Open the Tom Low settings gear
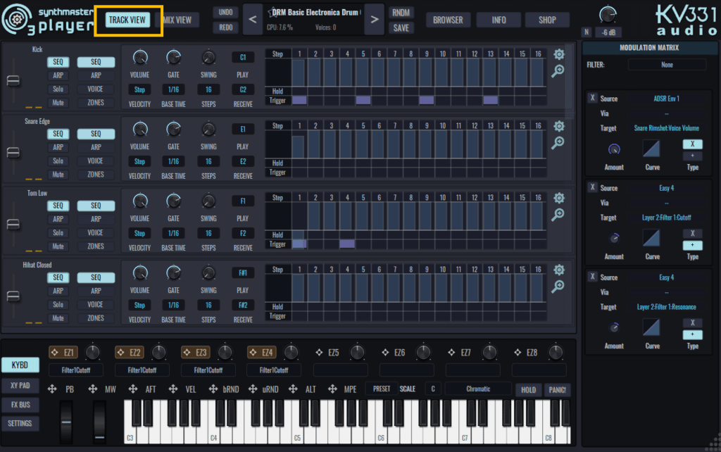 point(558,198)
